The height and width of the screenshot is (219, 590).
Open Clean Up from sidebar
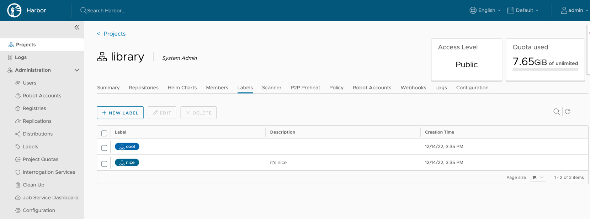[x=33, y=185]
